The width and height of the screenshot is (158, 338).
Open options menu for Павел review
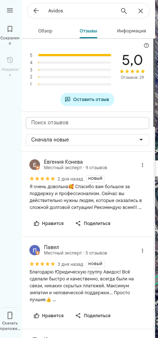142,250
